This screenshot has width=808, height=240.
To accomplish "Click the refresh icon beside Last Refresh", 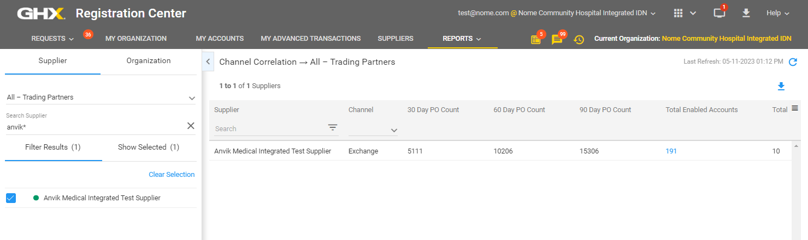I will click(793, 62).
